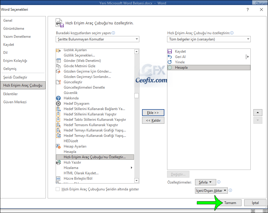
Task: Move selected command up with arrow button
Action: 258,112
